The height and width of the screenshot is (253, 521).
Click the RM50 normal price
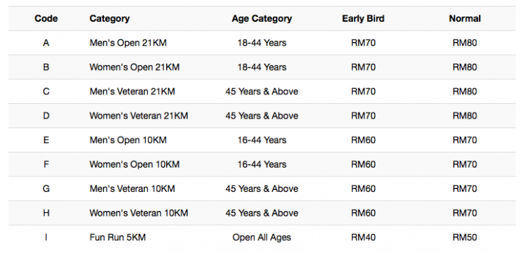(x=465, y=237)
